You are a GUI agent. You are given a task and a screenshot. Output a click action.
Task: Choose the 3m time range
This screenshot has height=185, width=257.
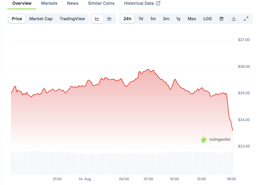click(x=166, y=19)
